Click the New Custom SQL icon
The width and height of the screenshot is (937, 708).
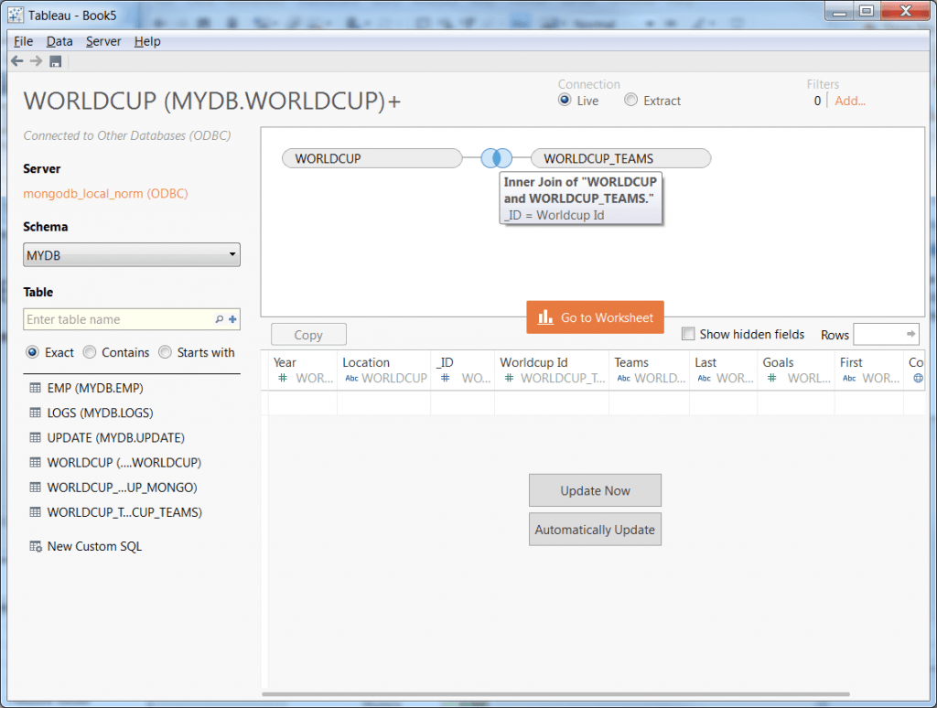click(x=36, y=546)
